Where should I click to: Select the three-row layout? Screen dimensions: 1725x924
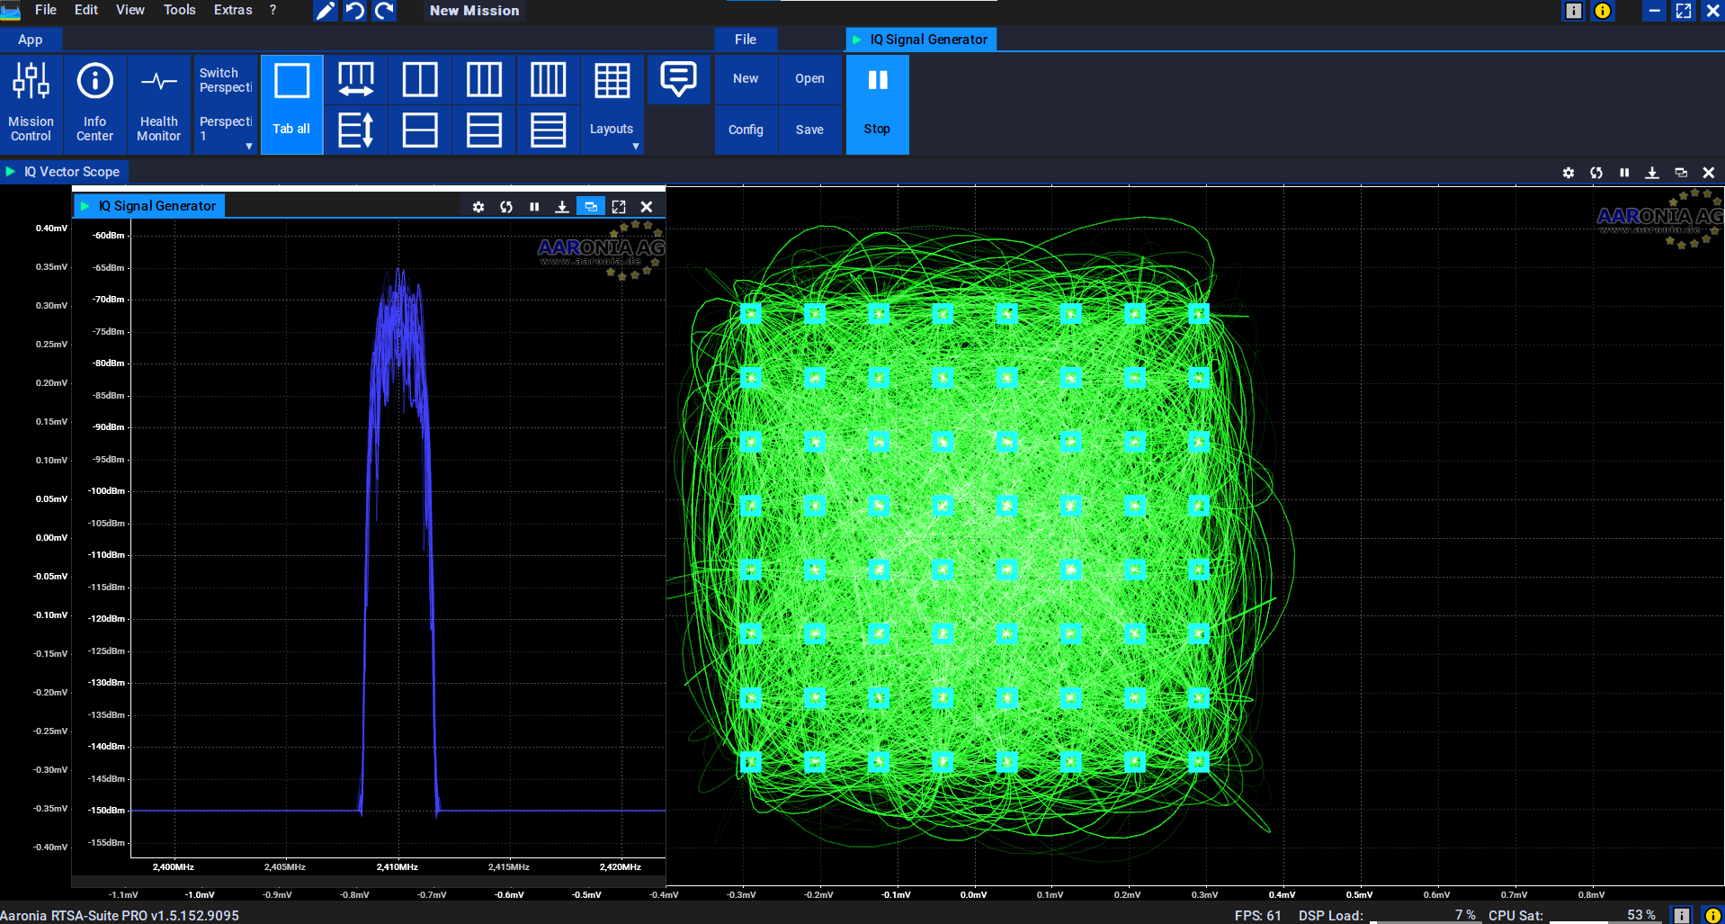click(484, 130)
